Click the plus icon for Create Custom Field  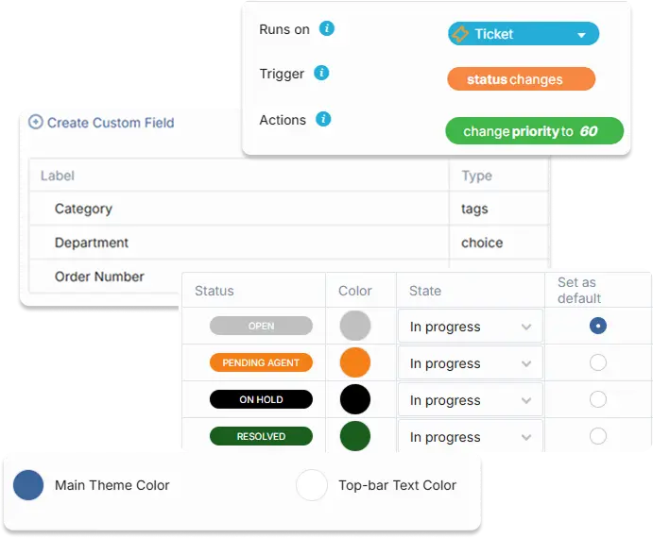pyautogui.click(x=36, y=122)
